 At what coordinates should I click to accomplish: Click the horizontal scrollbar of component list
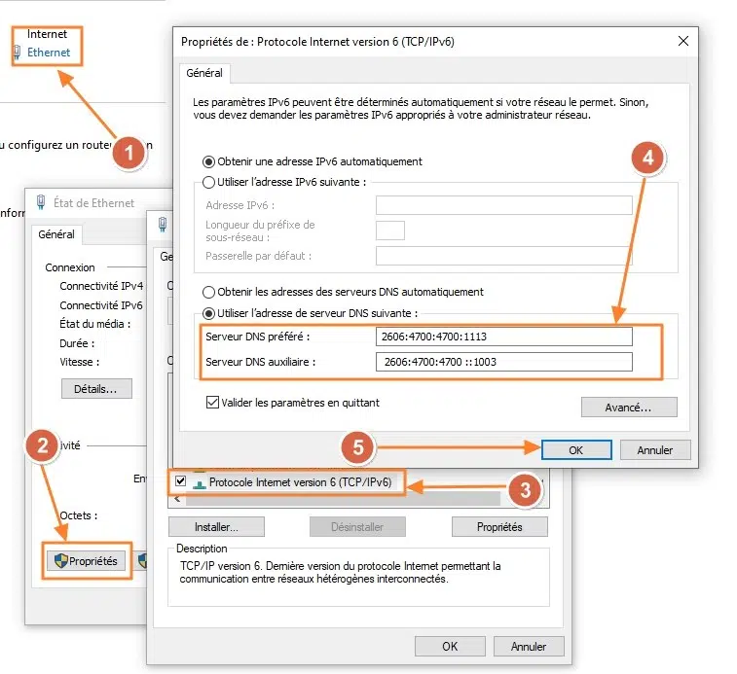point(343,499)
